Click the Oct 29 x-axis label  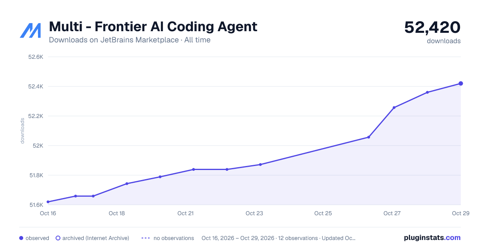(460, 213)
